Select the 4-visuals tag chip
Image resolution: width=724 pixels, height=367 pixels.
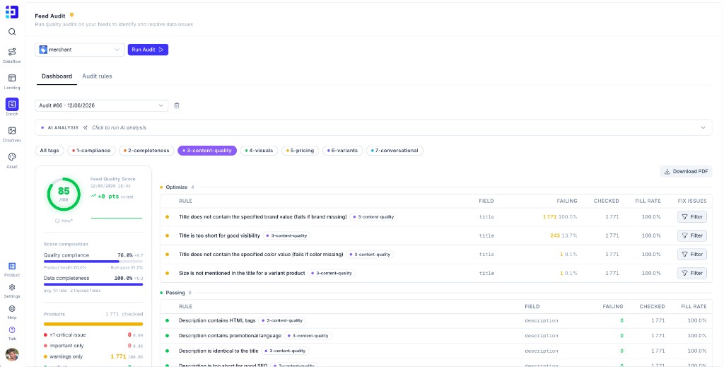tap(259, 151)
